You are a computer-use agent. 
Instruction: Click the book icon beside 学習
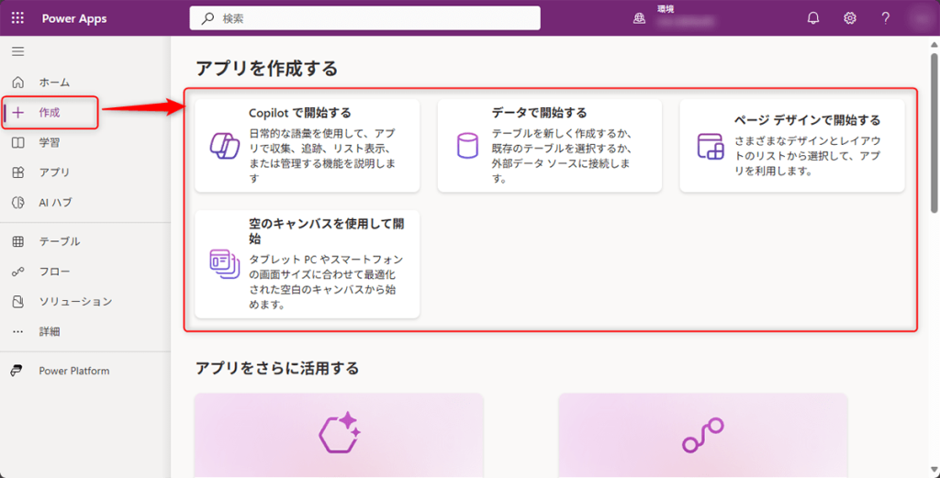pos(18,142)
